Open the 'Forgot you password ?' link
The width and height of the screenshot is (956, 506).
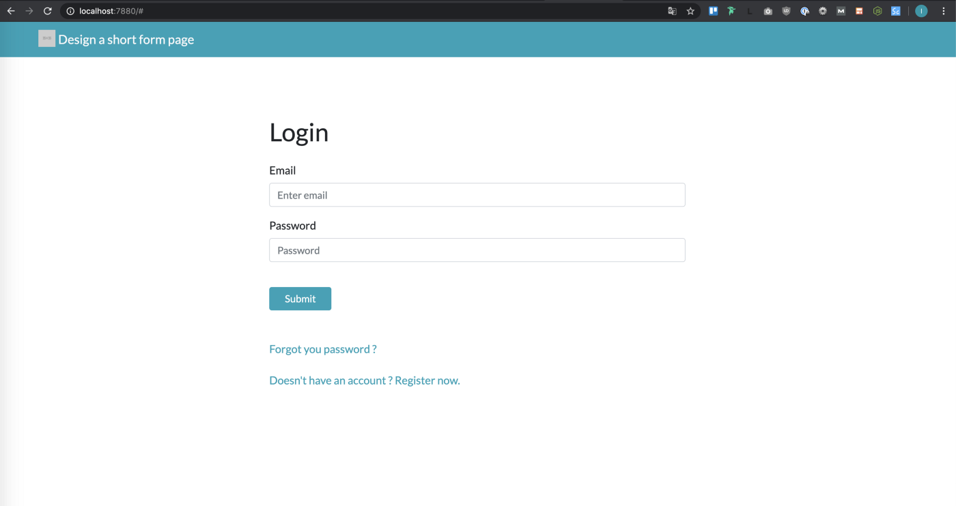click(x=323, y=349)
